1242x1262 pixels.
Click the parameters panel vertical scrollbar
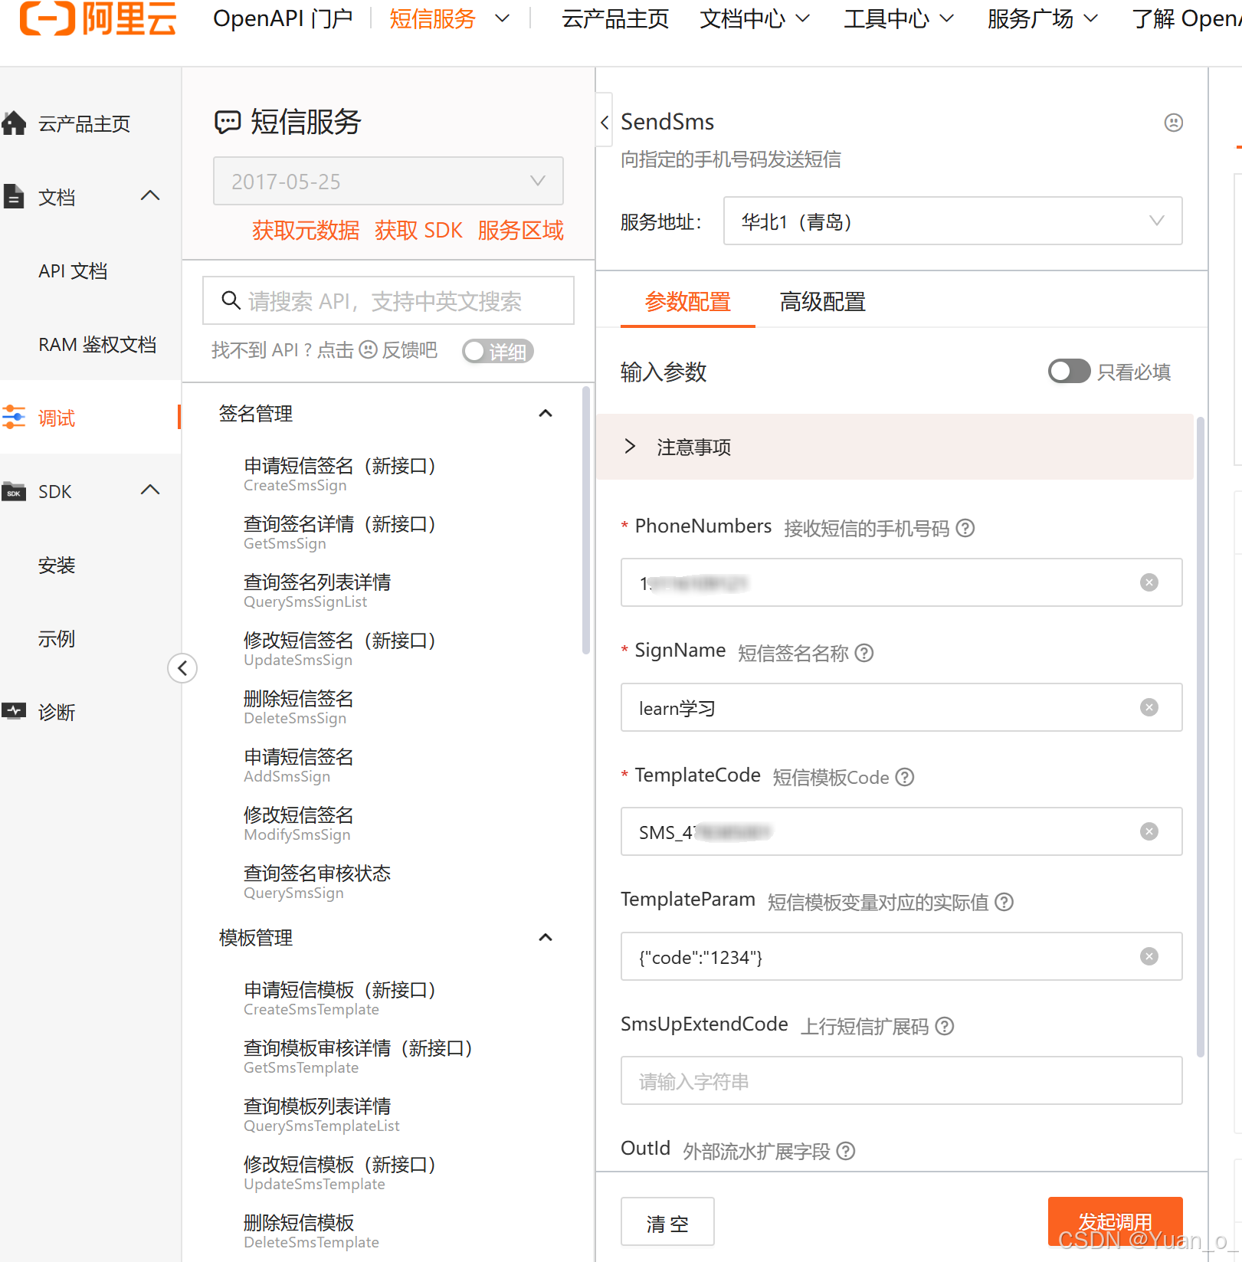click(1200, 737)
